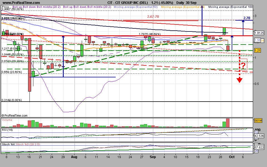Click the "0.659 (23.60%)" Fibonacci label
Image resolution: width=267 pixels, height=167 pixels.
(12, 72)
